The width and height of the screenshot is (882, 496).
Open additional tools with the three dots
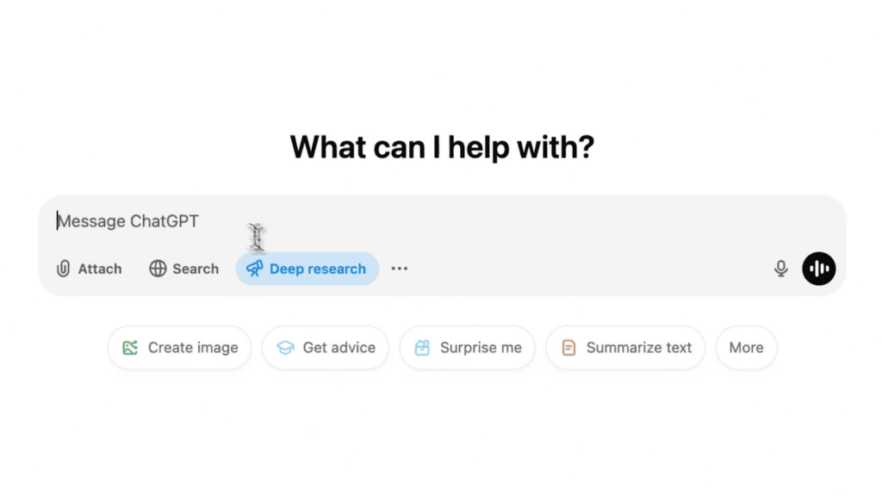[x=399, y=269]
